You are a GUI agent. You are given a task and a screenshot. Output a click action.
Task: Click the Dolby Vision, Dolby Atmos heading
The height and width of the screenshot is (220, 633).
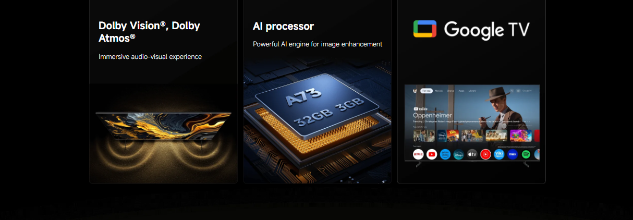tap(149, 31)
